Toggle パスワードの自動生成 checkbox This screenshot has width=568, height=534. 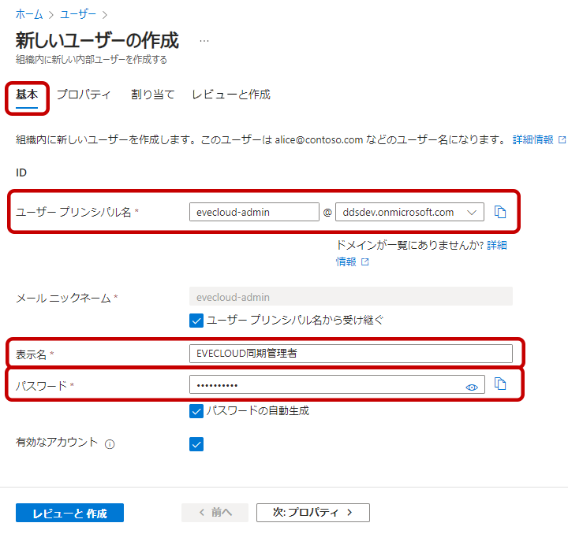coord(196,410)
